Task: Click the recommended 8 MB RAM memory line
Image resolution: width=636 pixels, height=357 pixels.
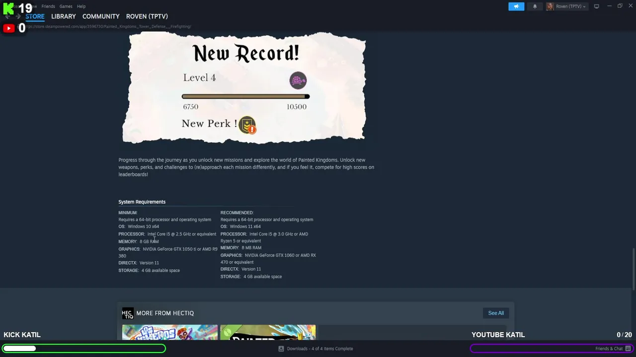Action: click(x=241, y=248)
